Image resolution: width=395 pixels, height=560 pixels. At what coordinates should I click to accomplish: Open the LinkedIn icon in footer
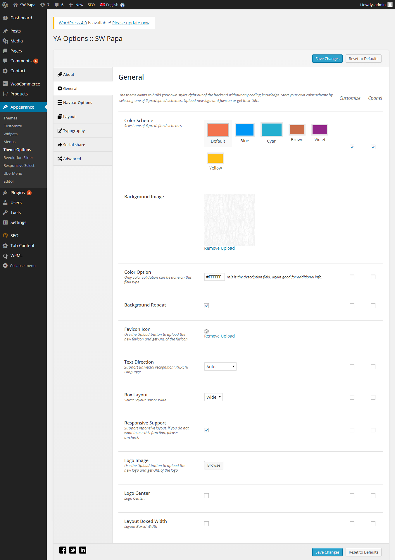click(83, 550)
